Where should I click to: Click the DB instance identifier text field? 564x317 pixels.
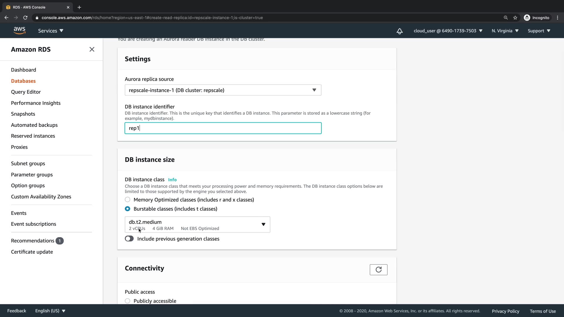[223, 128]
